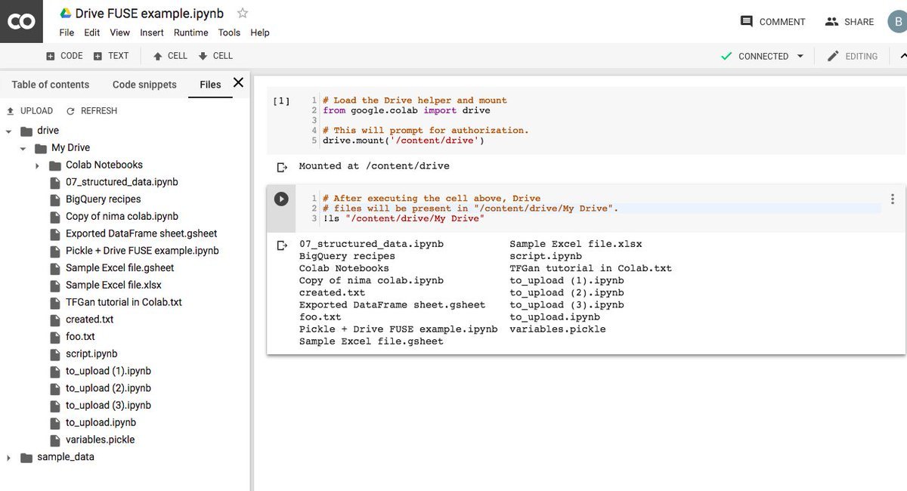The width and height of the screenshot is (907, 491).
Task: Click the file icon for variables.pickle
Action: (54, 440)
